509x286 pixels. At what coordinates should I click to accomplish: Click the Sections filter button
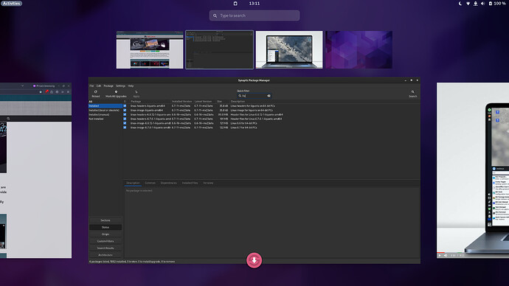tap(105, 220)
